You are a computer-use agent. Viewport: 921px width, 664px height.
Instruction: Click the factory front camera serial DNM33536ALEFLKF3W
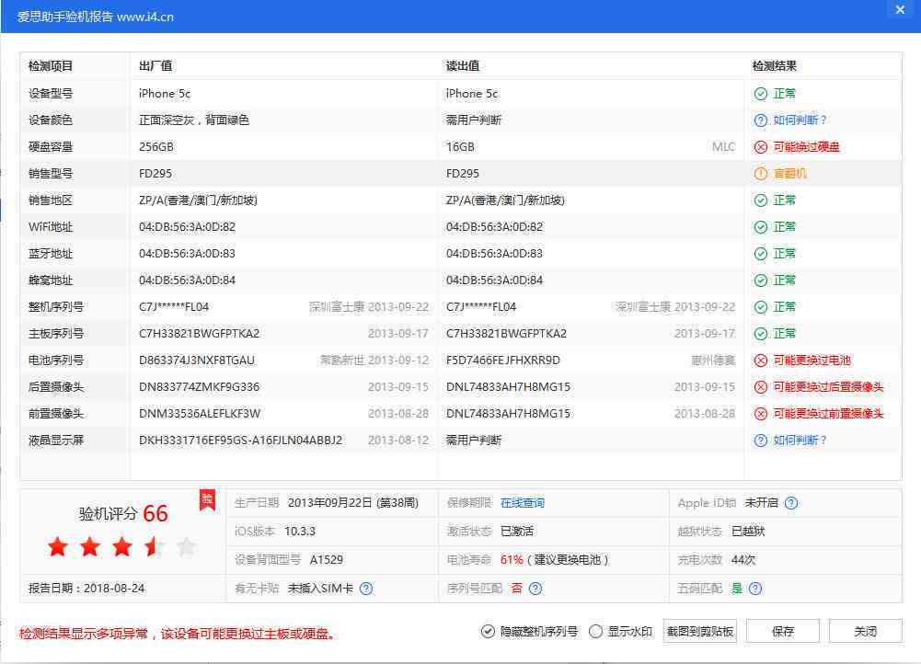[x=200, y=414]
